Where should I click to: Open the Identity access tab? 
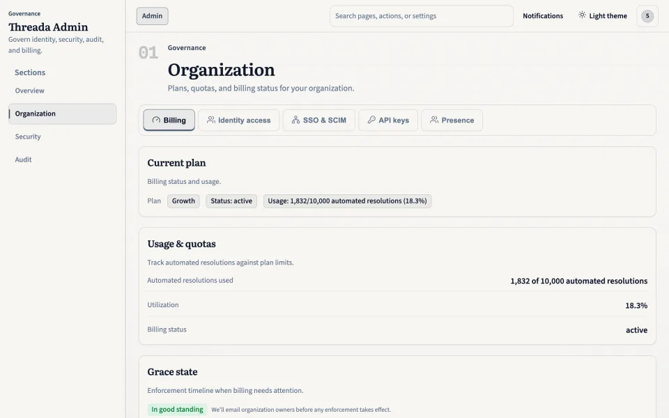point(238,121)
